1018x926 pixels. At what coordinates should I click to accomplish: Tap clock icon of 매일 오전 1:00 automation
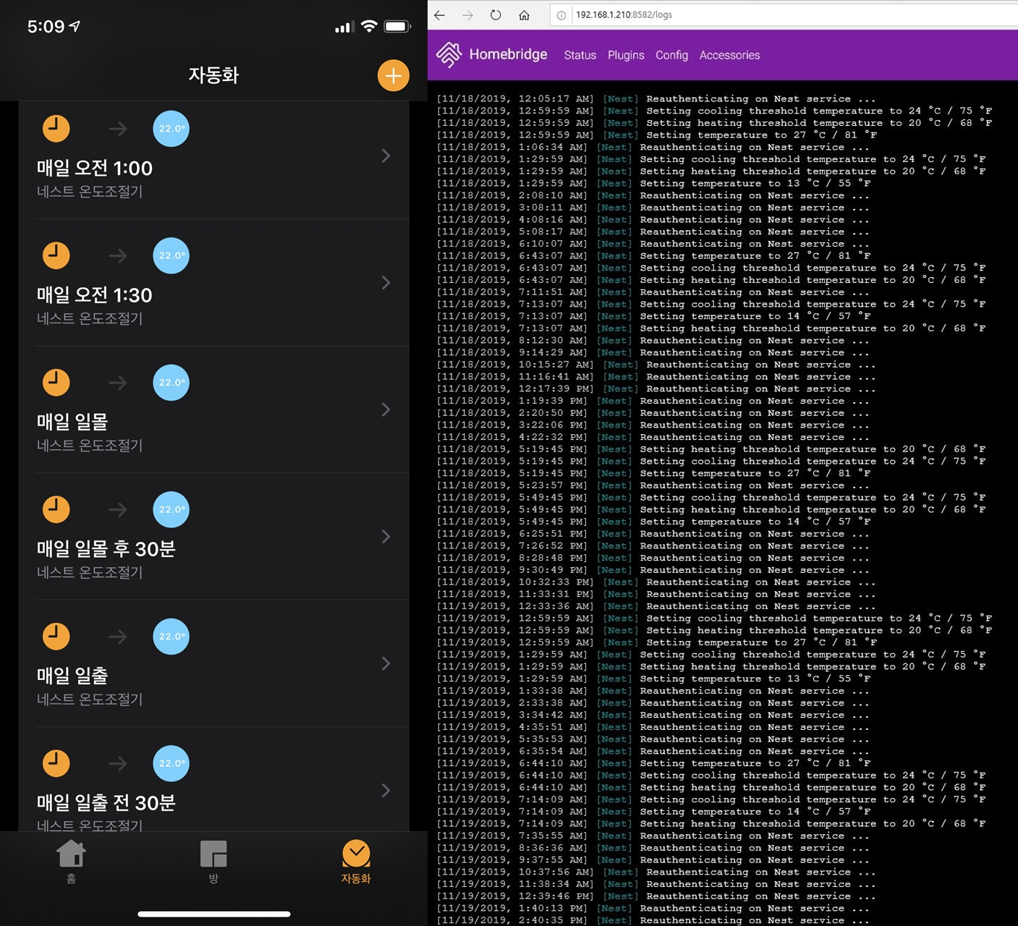56,128
